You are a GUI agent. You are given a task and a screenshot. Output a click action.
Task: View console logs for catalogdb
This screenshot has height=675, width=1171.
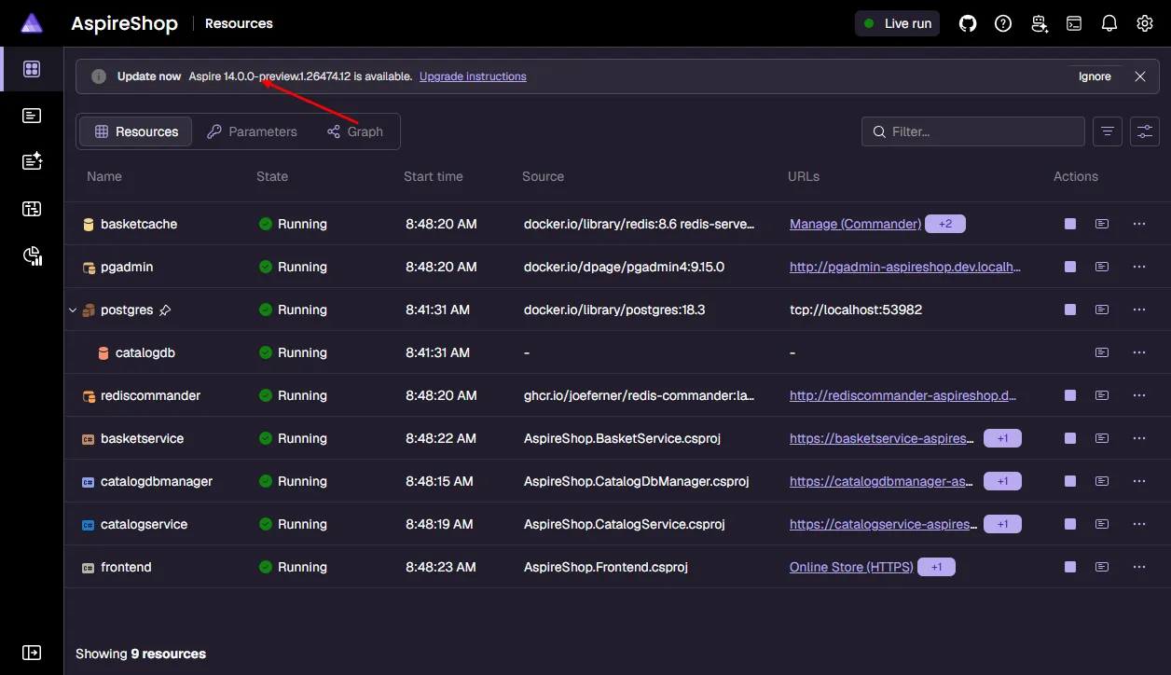click(1102, 352)
